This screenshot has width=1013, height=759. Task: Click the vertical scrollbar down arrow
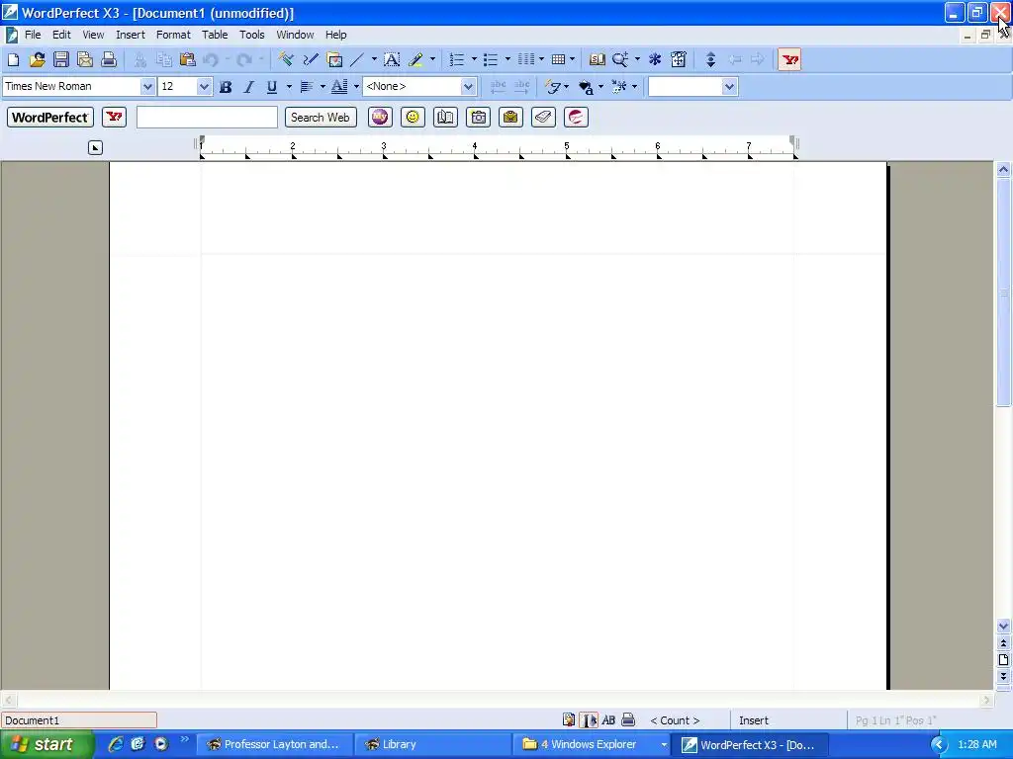1003,626
